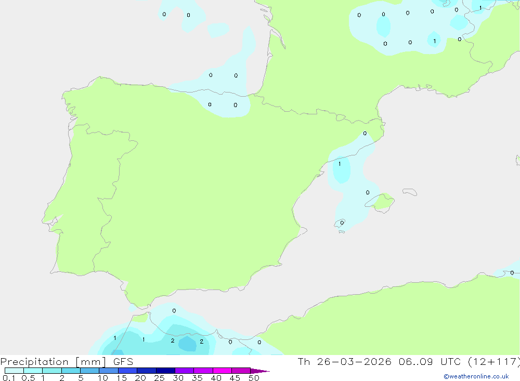
Task: Click the '0.1' label on legend scale
Action: click(9, 378)
